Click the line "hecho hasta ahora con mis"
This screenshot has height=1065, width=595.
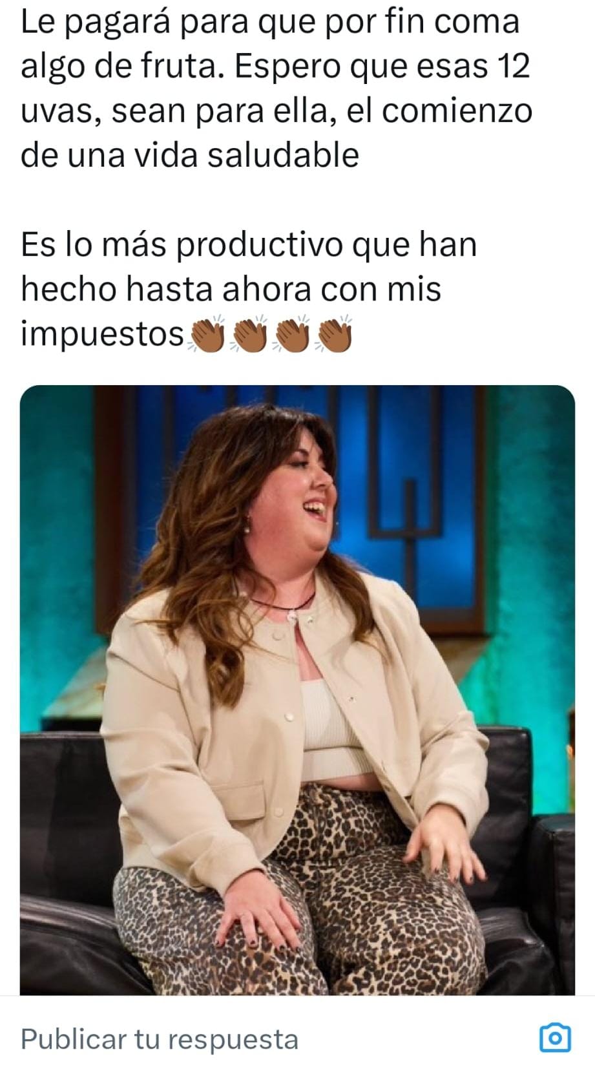click(x=231, y=290)
